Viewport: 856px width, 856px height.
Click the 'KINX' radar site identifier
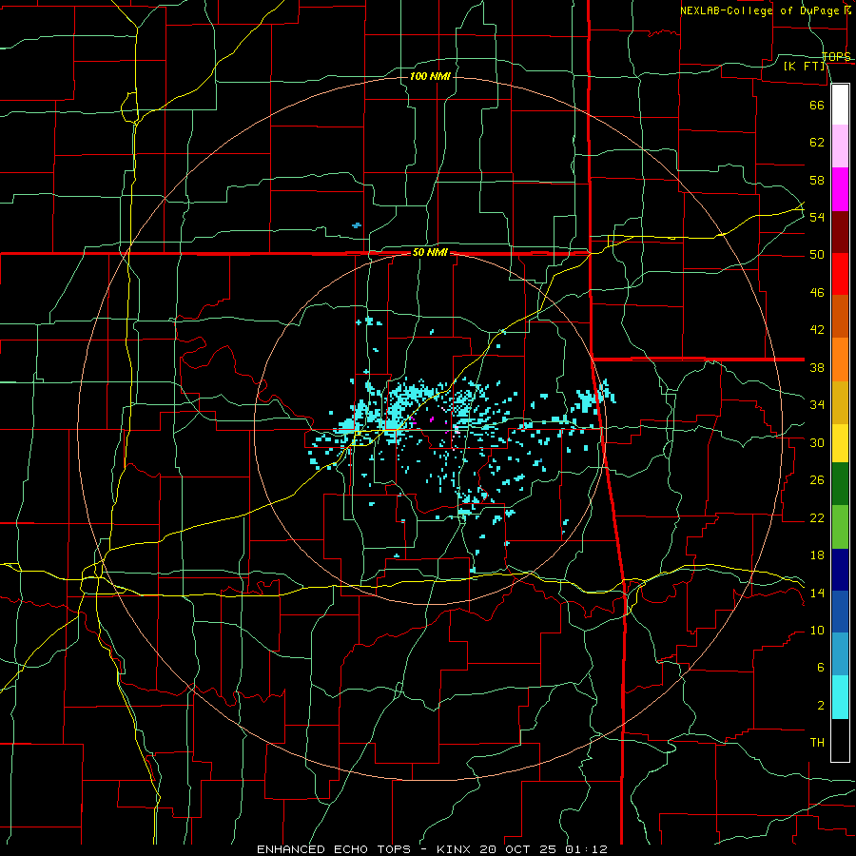coord(456,849)
